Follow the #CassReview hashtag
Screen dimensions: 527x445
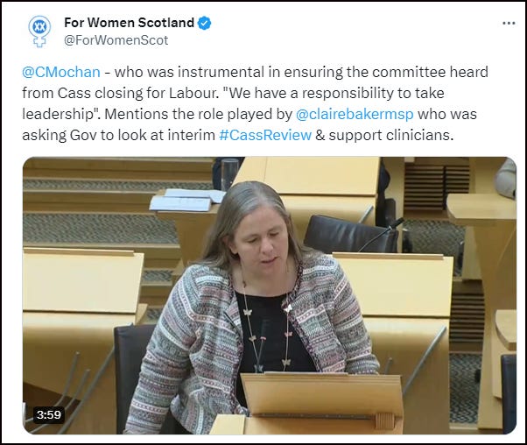pos(265,135)
